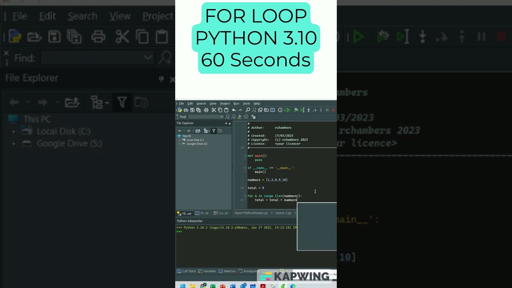Image resolution: width=512 pixels, height=288 pixels.
Task: Open the File Explorer forward history dropdown
Action: coord(193,131)
